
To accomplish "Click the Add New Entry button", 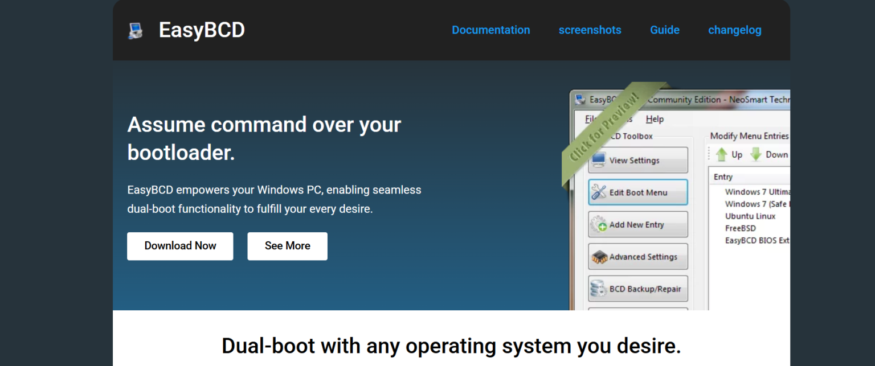I will 638,224.
